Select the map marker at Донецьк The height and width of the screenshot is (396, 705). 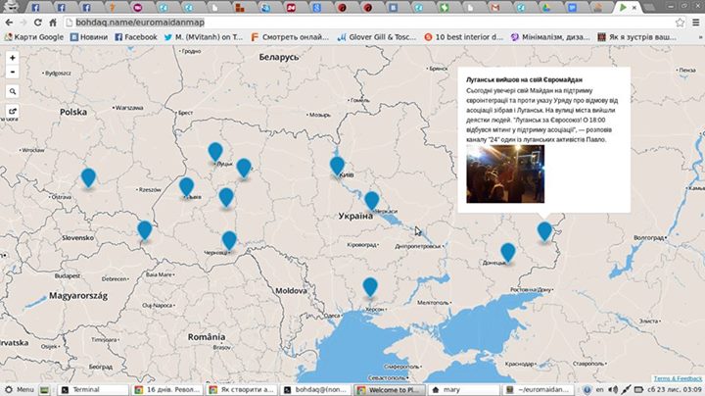click(x=507, y=251)
